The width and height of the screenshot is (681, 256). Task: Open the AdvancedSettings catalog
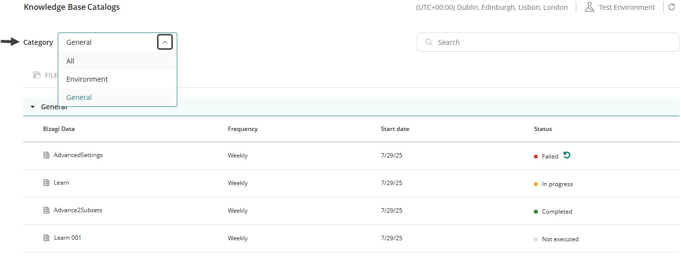point(78,155)
